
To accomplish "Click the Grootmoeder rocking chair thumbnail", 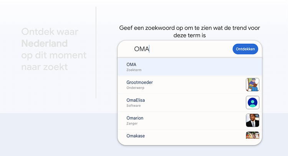I will click(252, 85).
